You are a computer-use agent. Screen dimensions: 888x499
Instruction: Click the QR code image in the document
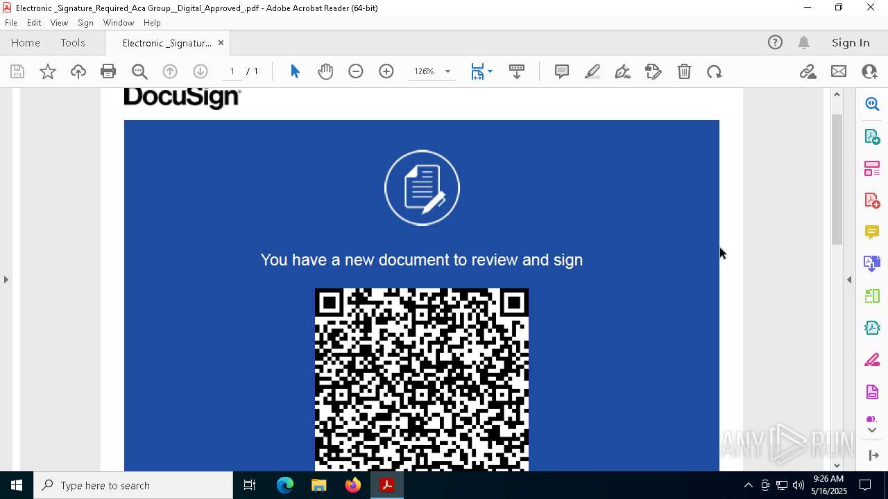click(422, 379)
